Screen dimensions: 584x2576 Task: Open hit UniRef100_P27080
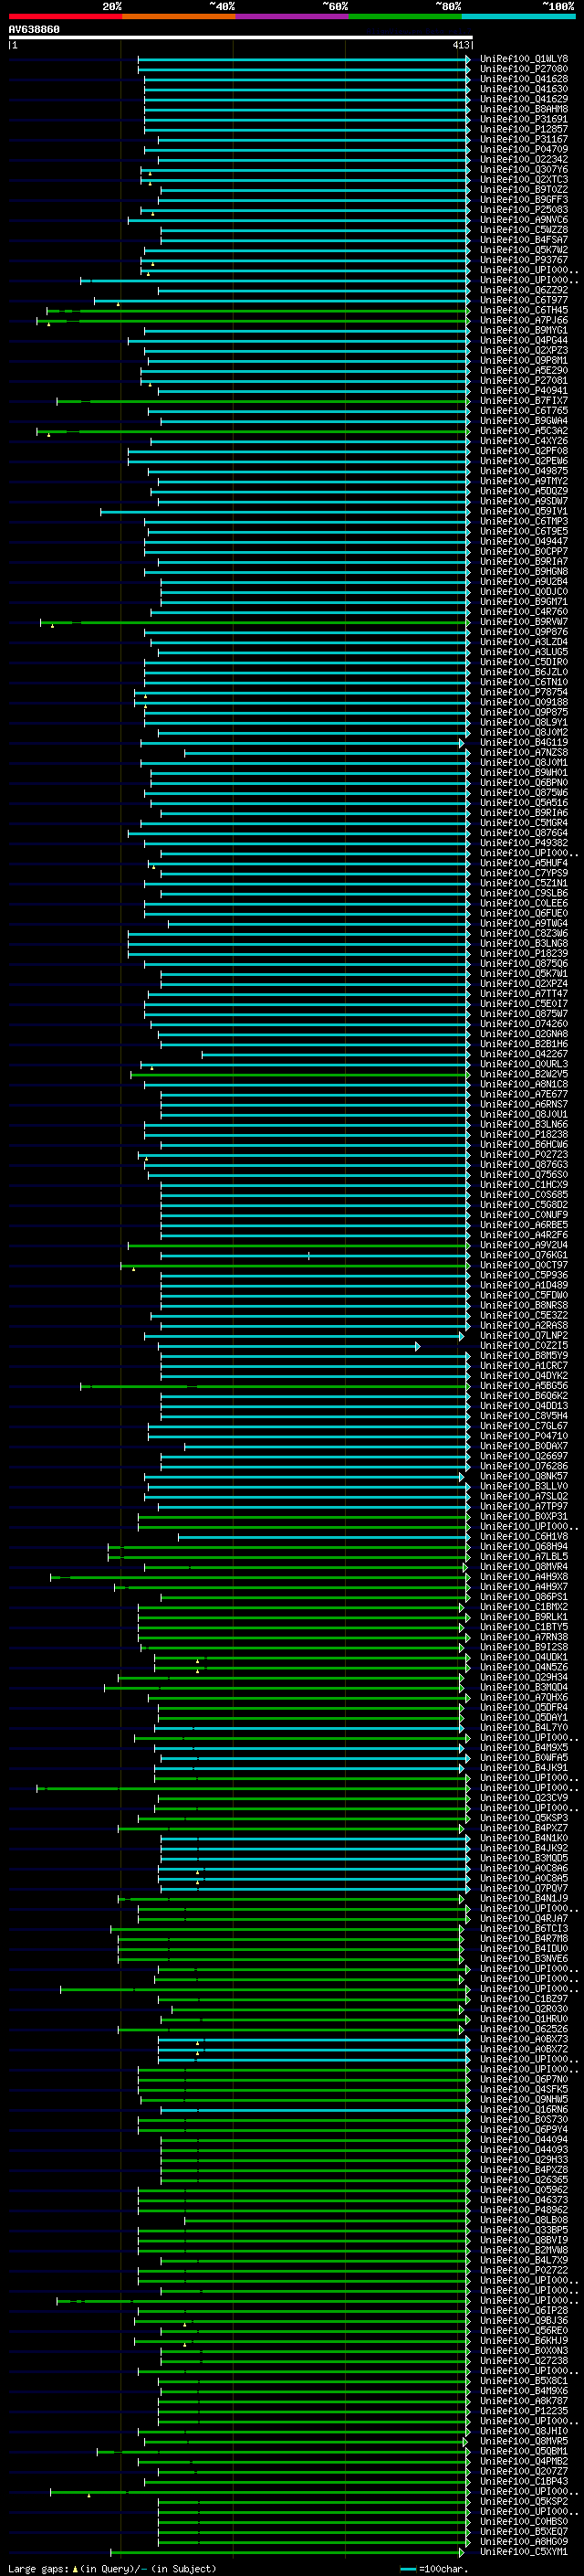pos(524,69)
